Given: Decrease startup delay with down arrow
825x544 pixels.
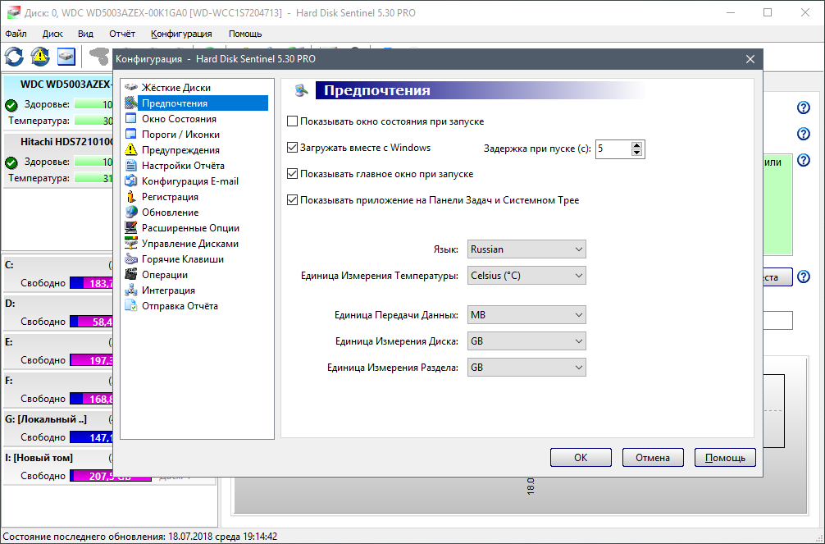Looking at the screenshot, I should tap(636, 153).
